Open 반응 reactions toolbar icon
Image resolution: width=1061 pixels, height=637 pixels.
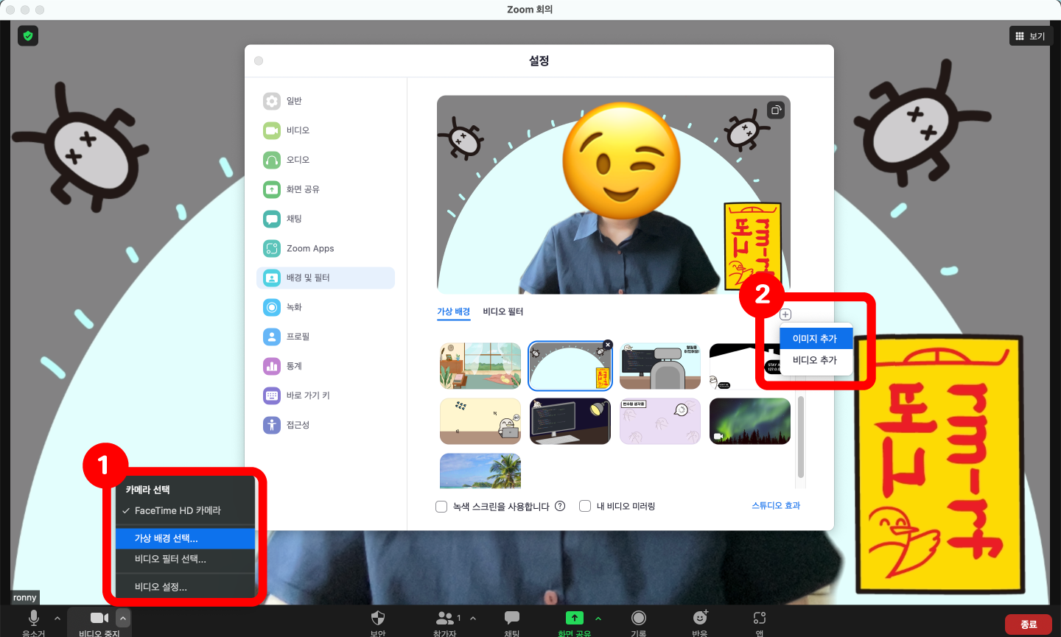pyautogui.click(x=700, y=619)
